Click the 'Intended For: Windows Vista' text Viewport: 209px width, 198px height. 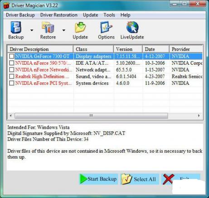[x=39, y=127]
